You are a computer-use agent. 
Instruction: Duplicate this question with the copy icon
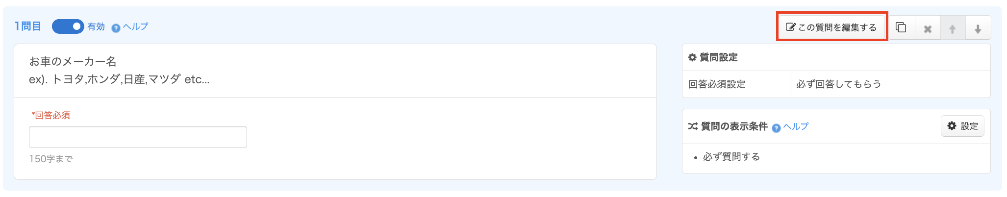pyautogui.click(x=901, y=27)
